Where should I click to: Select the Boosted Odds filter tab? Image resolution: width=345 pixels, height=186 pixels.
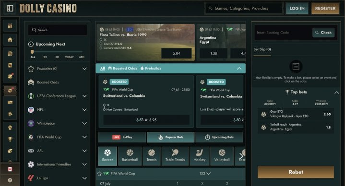coord(122,69)
